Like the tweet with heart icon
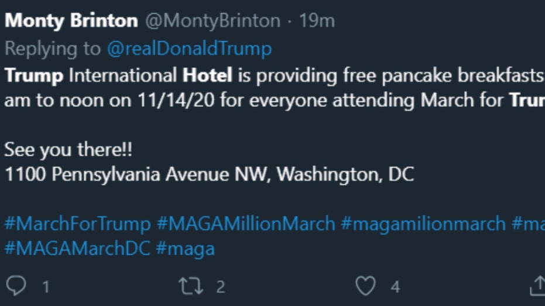Screen dimensions: 545x306 (x=366, y=286)
